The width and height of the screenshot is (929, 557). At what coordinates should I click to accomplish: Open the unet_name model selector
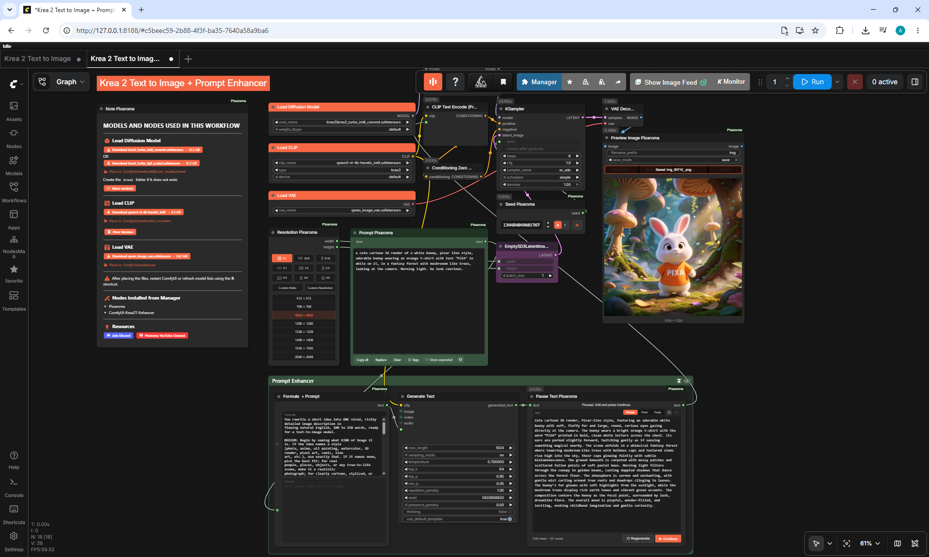342,122
